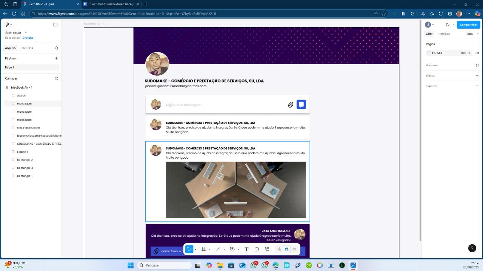483x271 pixels.
Task: Collapse all layers in Camadas
Action: coord(56,78)
